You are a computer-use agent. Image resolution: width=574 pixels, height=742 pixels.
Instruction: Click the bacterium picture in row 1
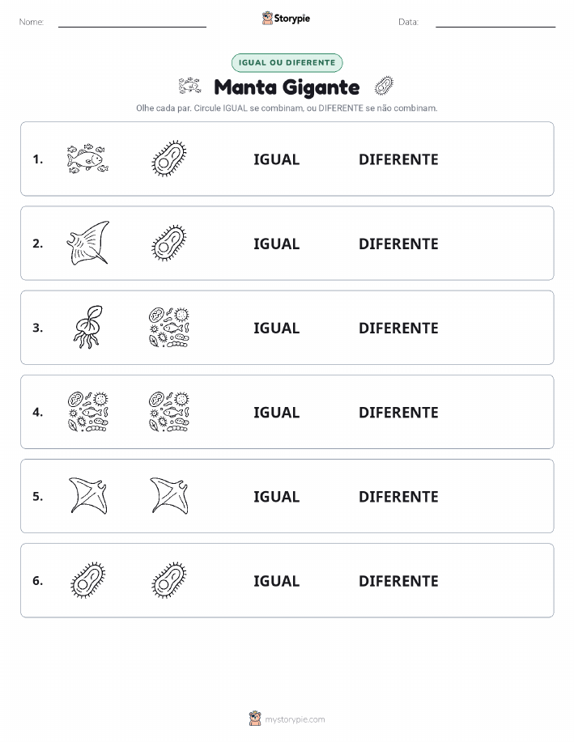pos(169,159)
